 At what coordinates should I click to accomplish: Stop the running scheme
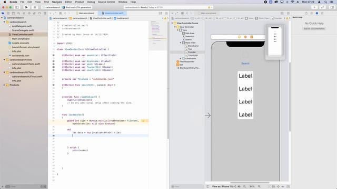(34, 7)
